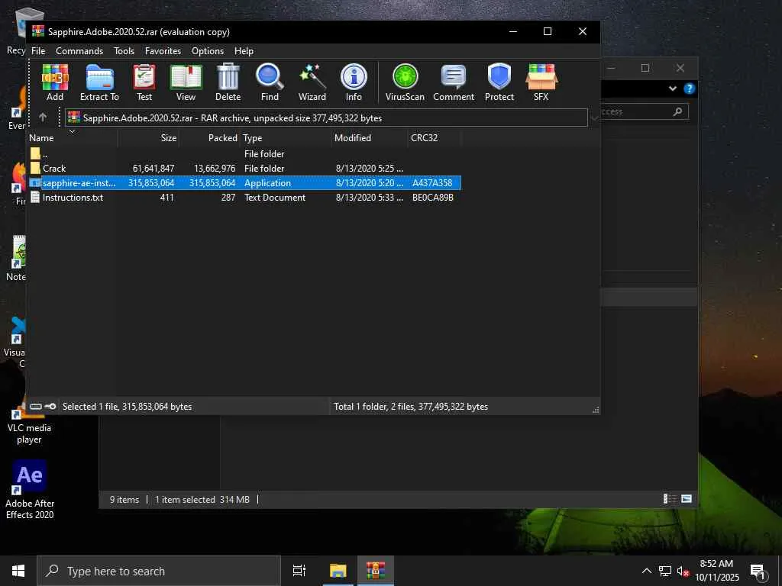Viewport: 782px width, 586px height.
Task: Sort by the CRC32 column header
Action: click(435, 138)
